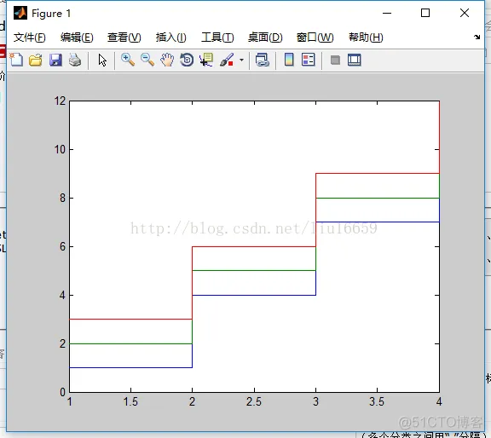This screenshot has height=438, width=491.
Task: Click the Show Plot Tools and Dock icon
Action: click(354, 60)
